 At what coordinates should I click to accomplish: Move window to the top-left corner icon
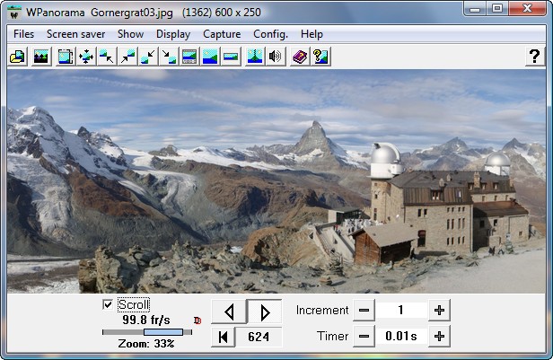(107, 57)
